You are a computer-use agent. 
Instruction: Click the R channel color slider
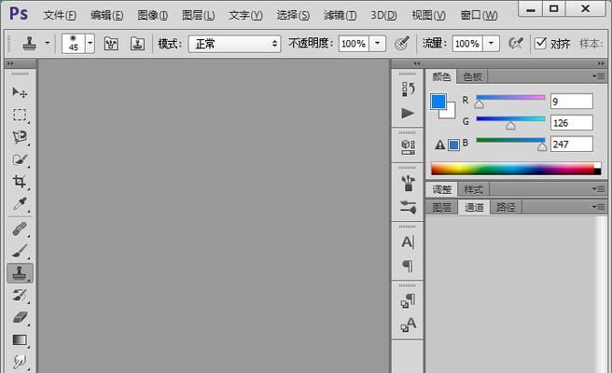(x=510, y=98)
